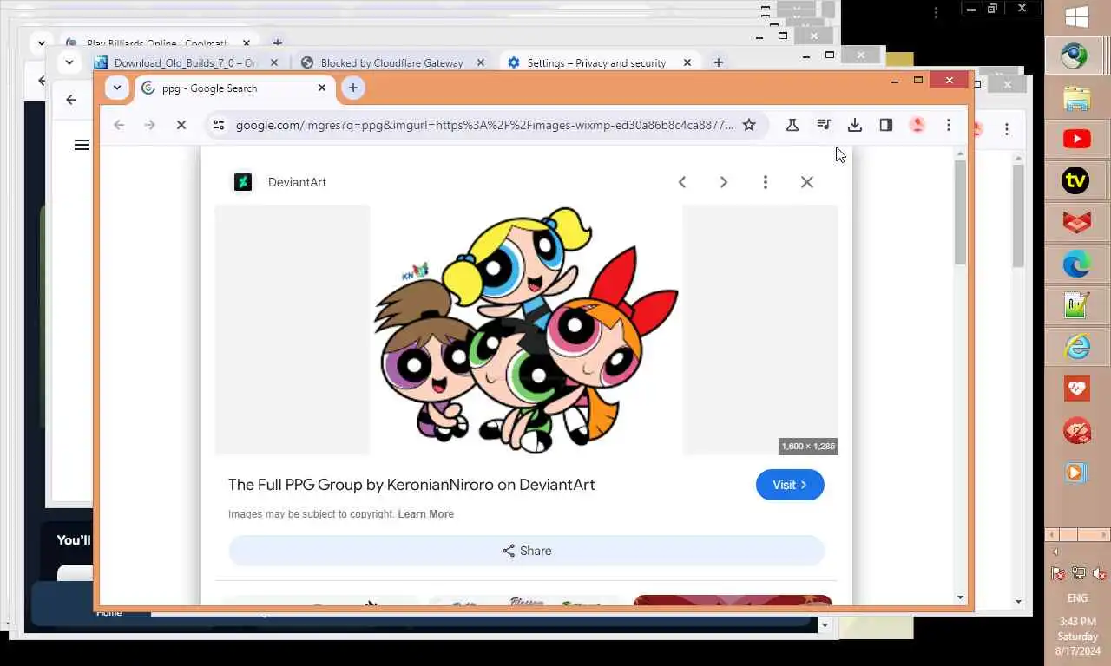Open the red heart monitor taskbar app
Screen dimensions: 1111x666
1077,388
